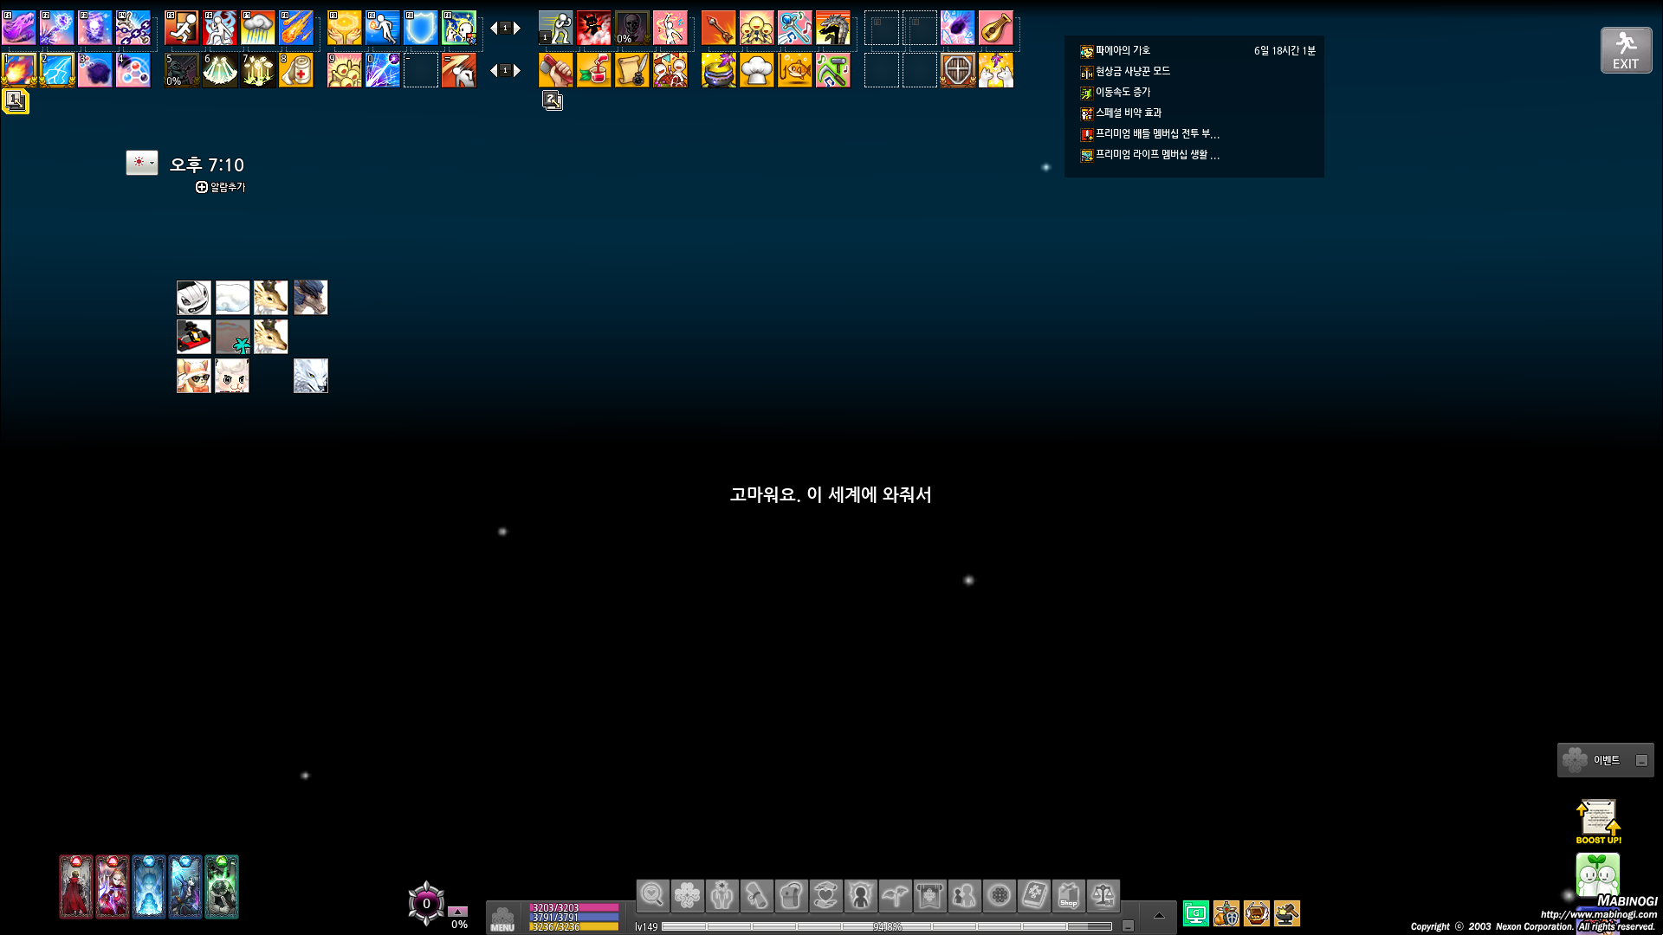The height and width of the screenshot is (935, 1663).
Task: Switch top skill bar to next page
Action: [517, 29]
